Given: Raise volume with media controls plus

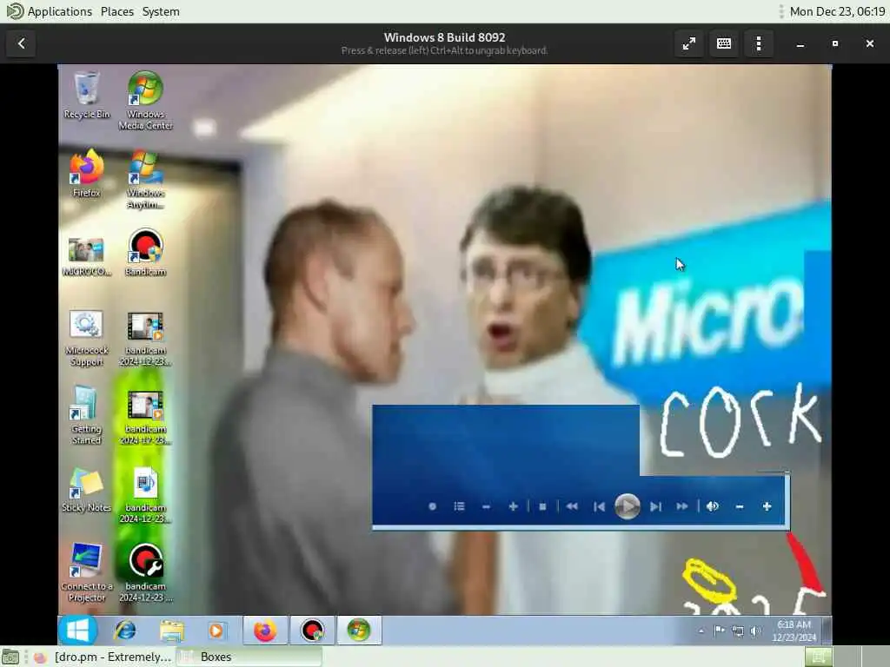Looking at the screenshot, I should [x=767, y=506].
